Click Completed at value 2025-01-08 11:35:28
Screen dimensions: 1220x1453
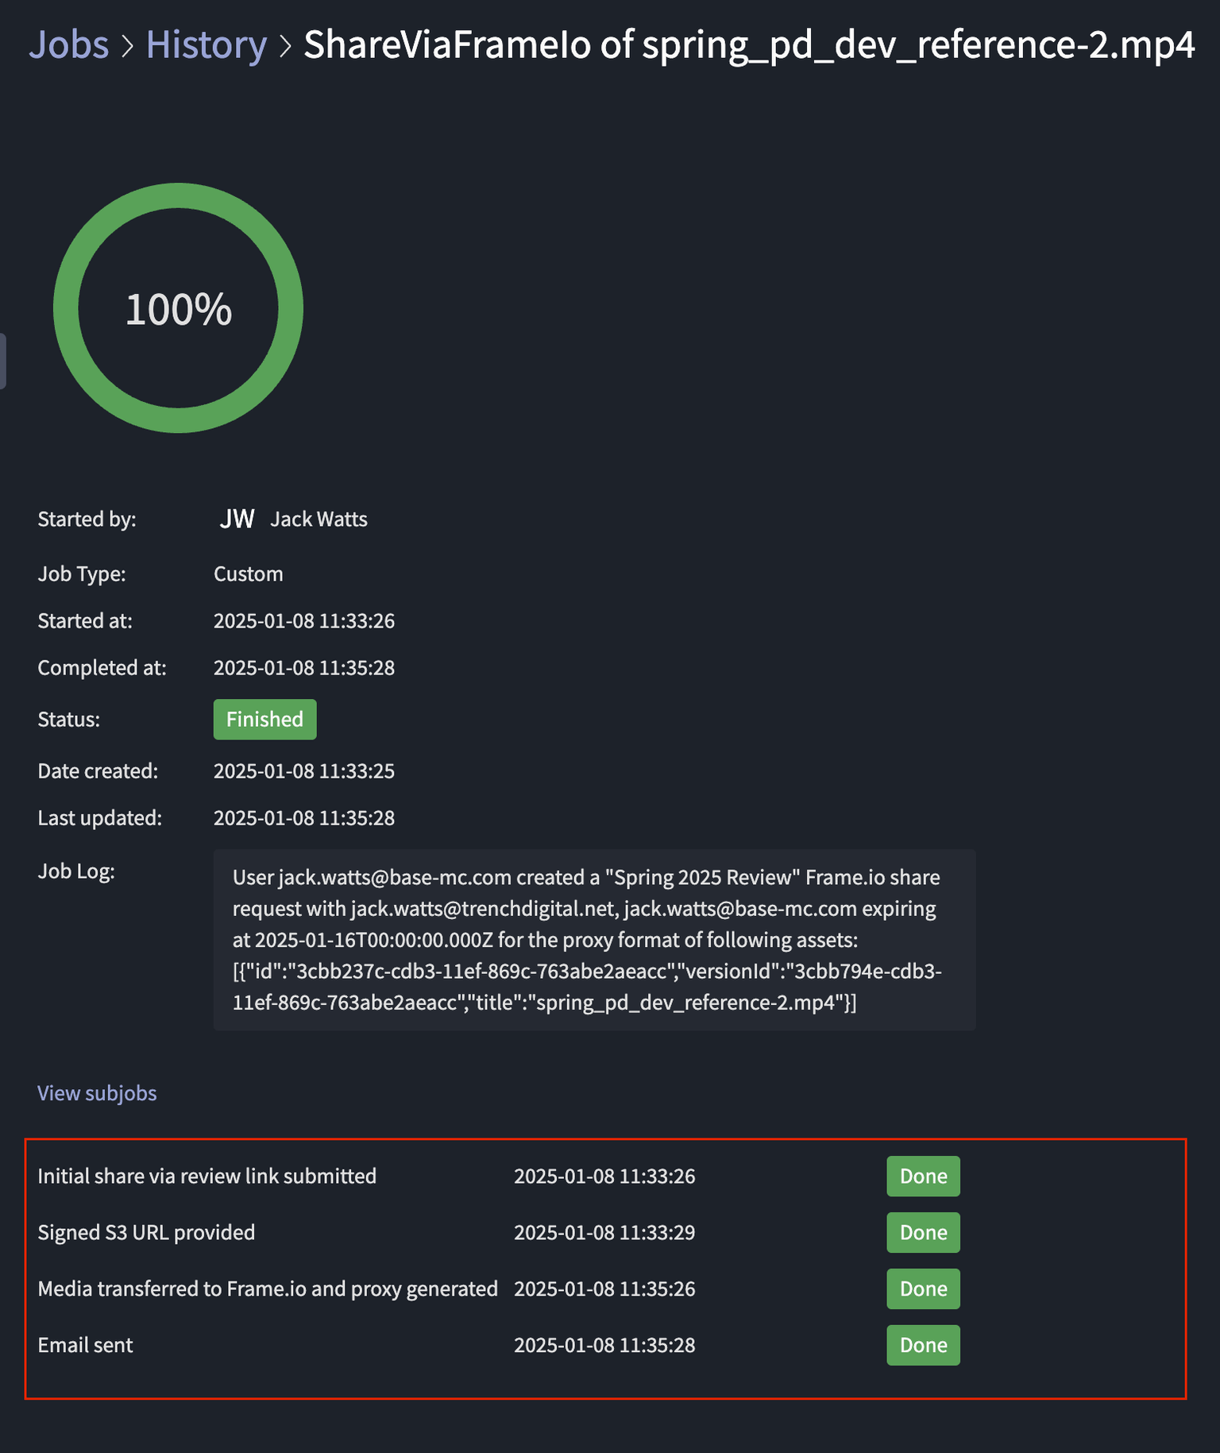pyautogui.click(x=304, y=667)
